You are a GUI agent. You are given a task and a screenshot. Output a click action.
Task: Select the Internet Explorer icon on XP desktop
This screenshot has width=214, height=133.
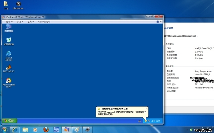tap(9, 56)
